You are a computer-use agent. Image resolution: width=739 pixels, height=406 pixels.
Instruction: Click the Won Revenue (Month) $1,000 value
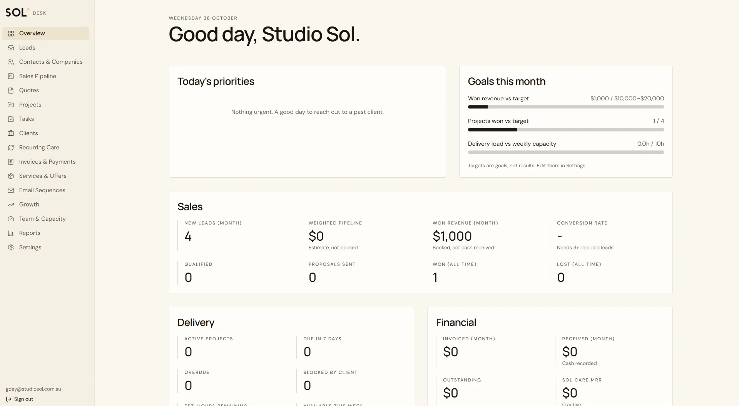coord(452,236)
